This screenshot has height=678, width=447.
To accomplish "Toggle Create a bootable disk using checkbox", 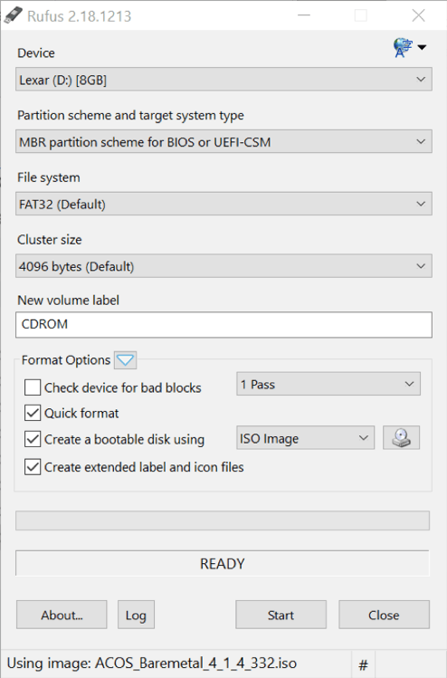I will 33,439.
